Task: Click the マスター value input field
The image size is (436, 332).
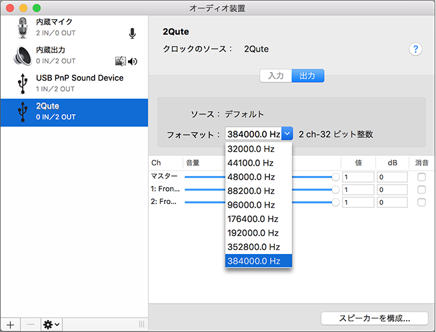Action: [x=358, y=177]
